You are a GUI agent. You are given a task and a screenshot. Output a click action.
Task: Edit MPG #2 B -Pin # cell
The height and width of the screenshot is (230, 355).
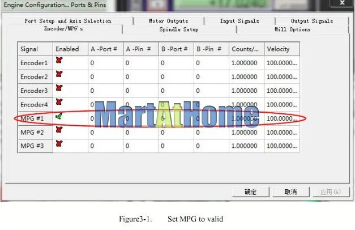coord(211,133)
